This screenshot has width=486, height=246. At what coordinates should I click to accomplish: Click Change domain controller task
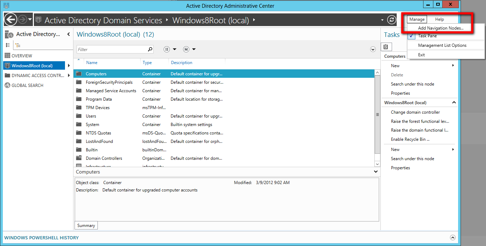(415, 112)
